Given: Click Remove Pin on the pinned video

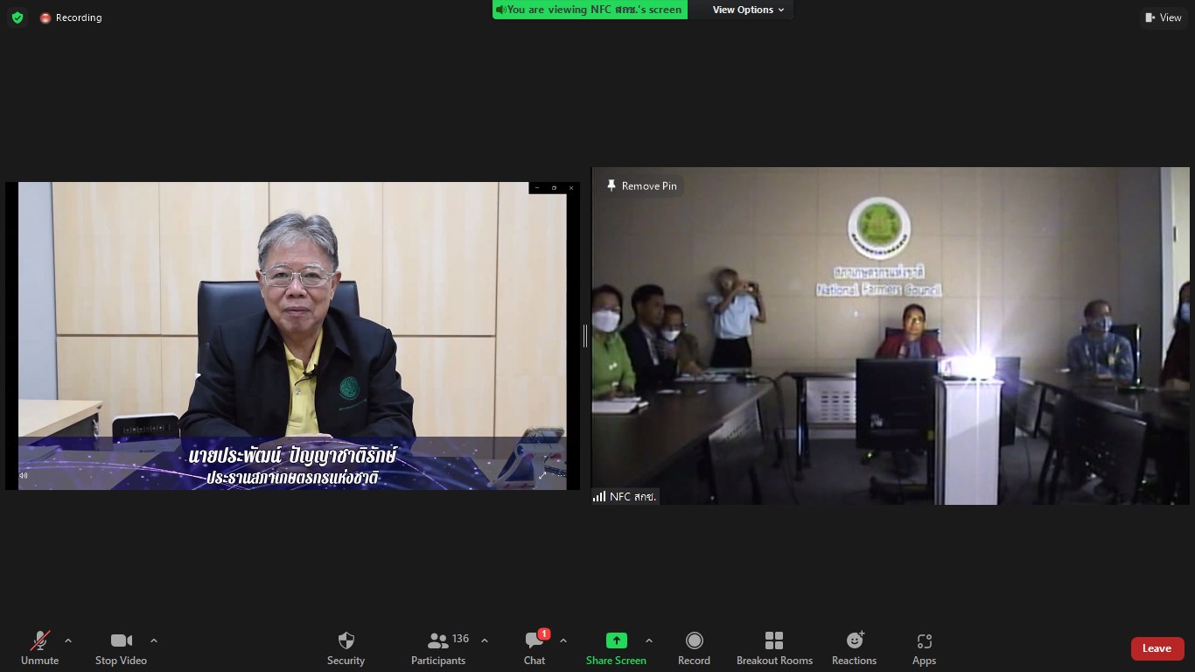Looking at the screenshot, I should coord(641,185).
